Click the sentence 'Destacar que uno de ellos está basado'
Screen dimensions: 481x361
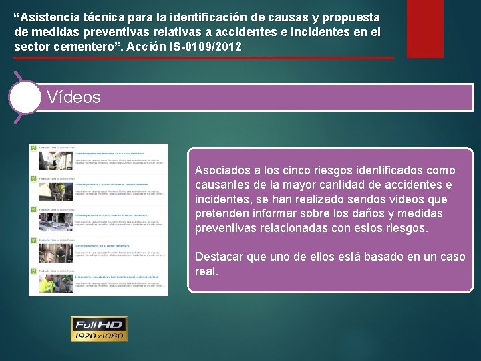click(x=330, y=263)
